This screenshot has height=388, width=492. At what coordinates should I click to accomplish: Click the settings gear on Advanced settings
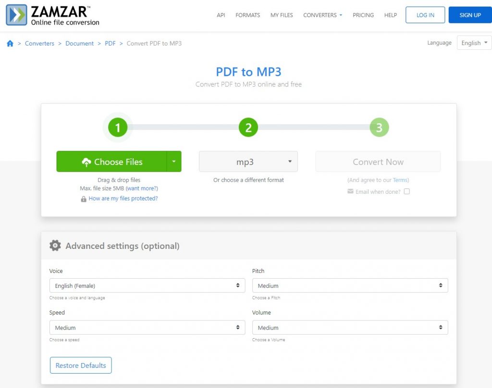(x=55, y=246)
